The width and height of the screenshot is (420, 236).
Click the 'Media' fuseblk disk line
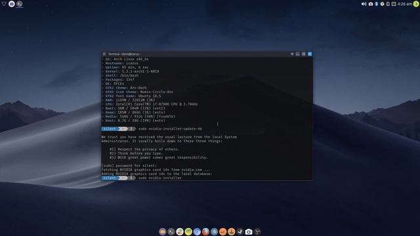point(140,117)
